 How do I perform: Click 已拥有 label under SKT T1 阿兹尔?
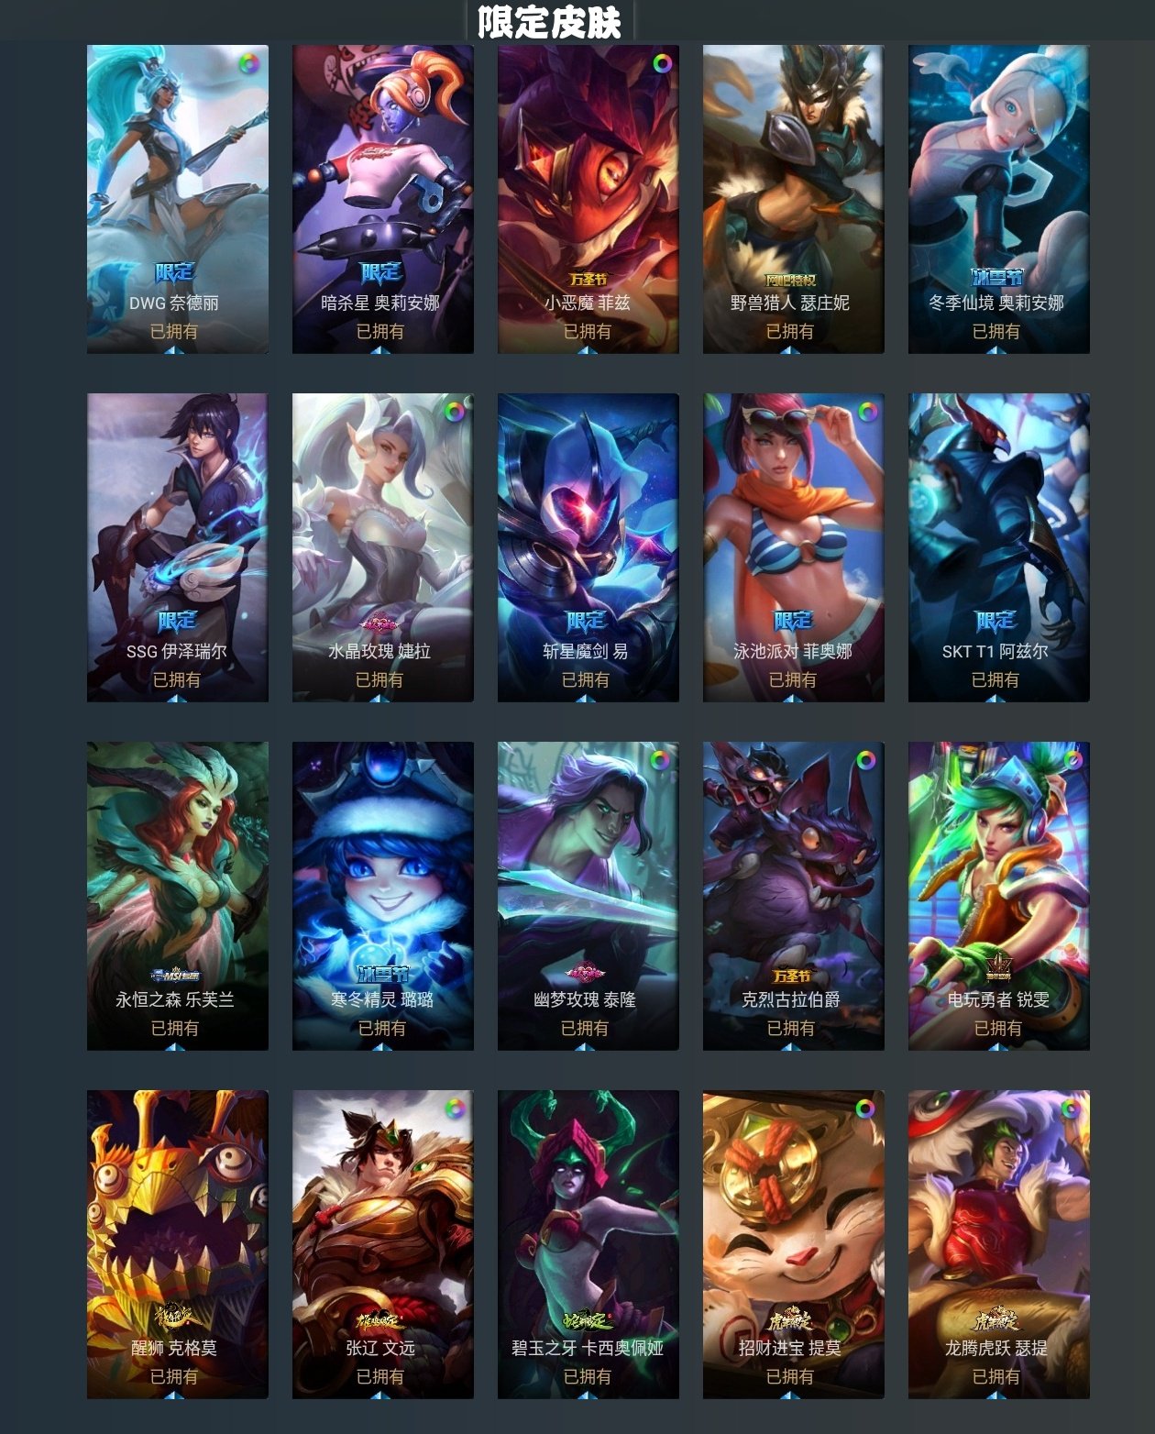click(995, 679)
